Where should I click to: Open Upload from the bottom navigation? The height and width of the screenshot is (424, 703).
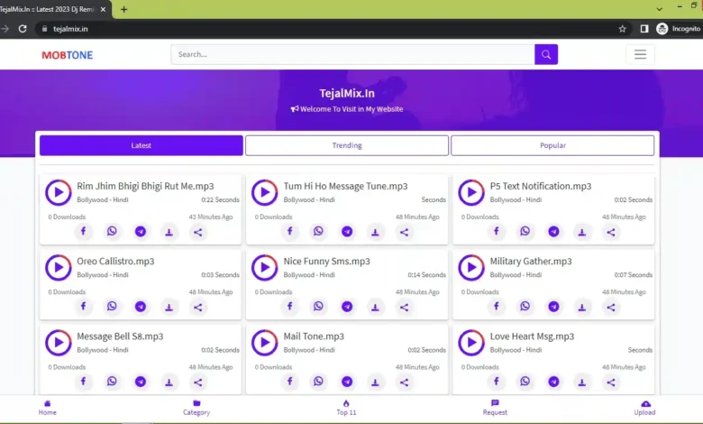pyautogui.click(x=645, y=408)
